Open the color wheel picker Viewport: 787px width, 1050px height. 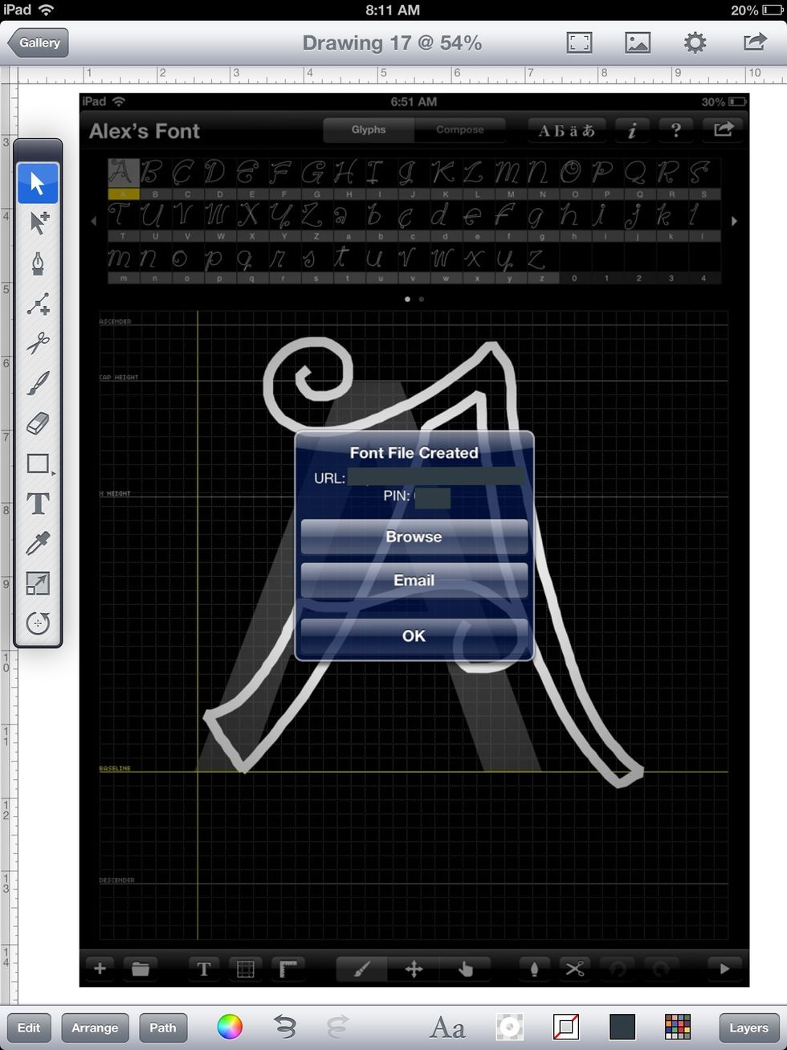230,1027
